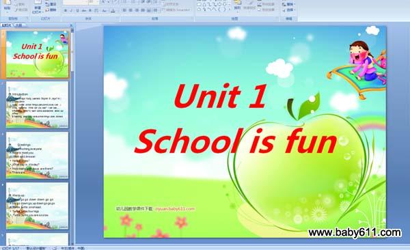Open the Select dropdown in editing group
The width and height of the screenshot is (410, 250).
(289, 10)
